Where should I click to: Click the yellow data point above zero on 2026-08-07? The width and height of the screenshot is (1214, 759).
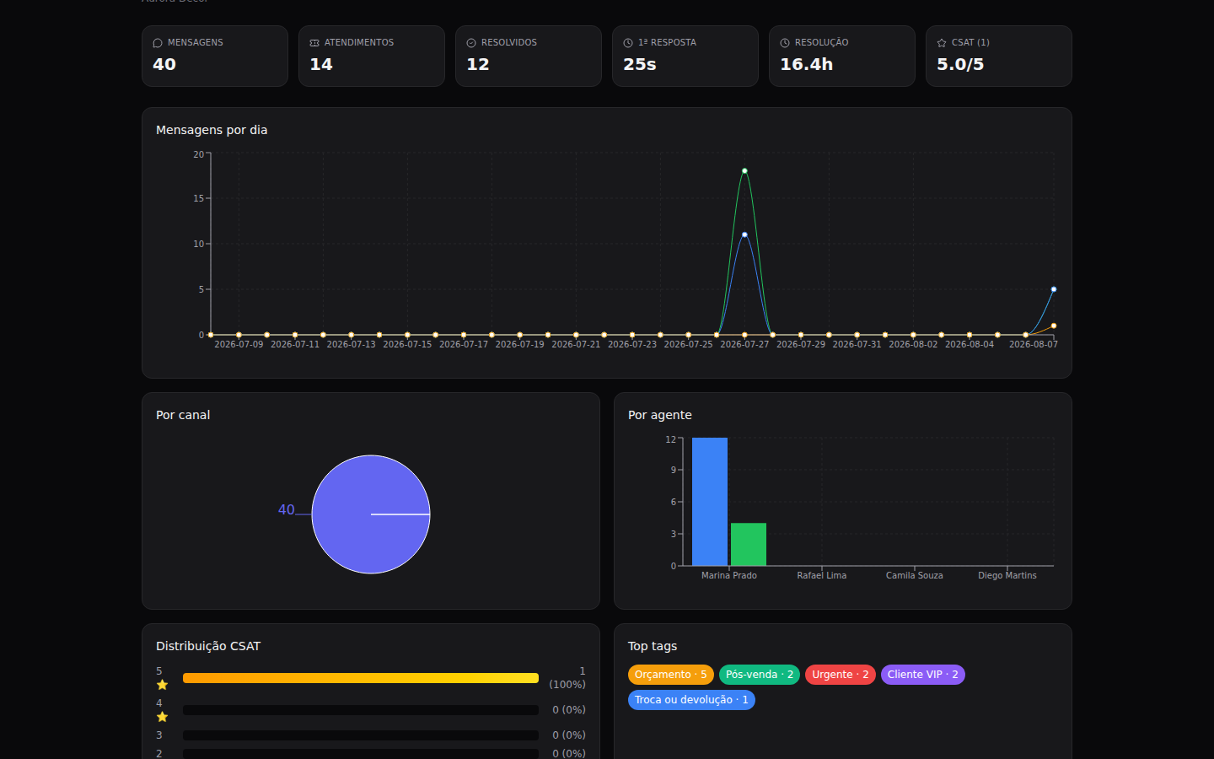click(1054, 326)
